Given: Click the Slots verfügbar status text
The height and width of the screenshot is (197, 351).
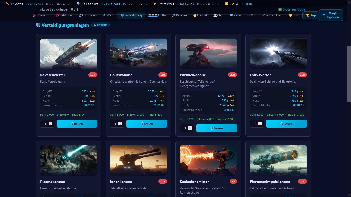Looking at the screenshot, I should click(292, 9).
